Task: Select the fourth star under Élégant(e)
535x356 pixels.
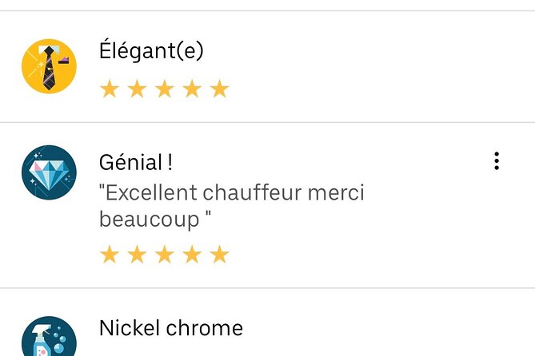Action: coord(192,89)
